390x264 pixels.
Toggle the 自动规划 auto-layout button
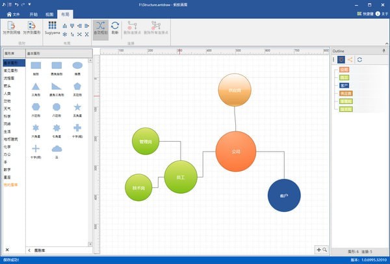(100, 27)
